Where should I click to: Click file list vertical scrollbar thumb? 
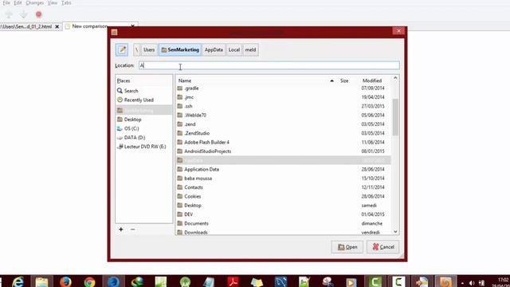(x=395, y=117)
